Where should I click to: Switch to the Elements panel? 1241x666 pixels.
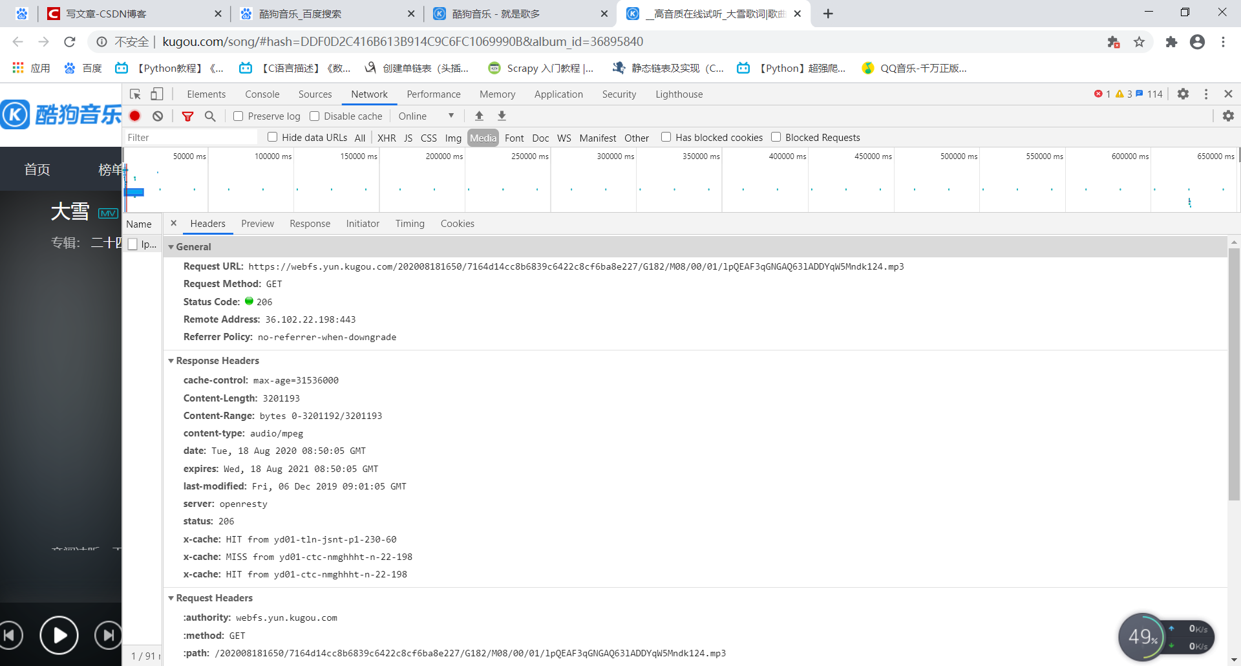click(206, 94)
